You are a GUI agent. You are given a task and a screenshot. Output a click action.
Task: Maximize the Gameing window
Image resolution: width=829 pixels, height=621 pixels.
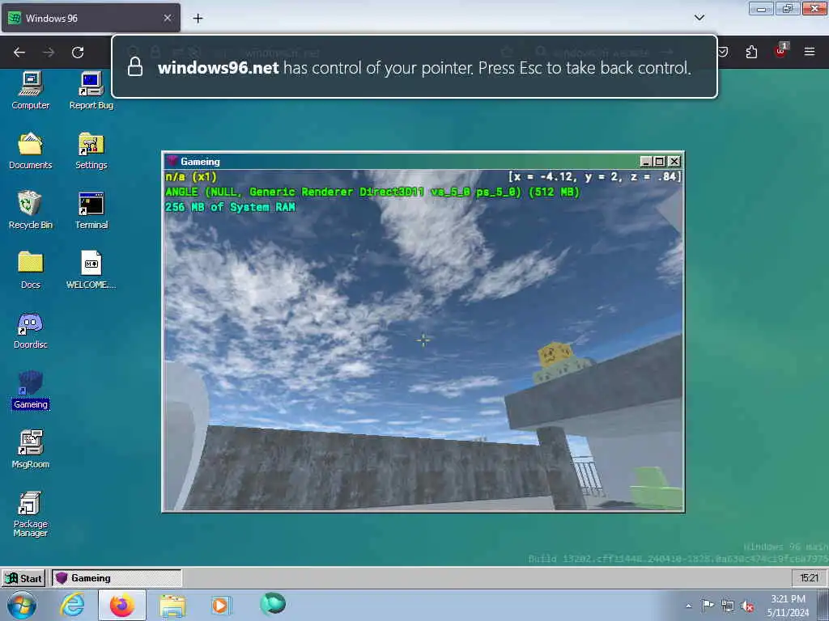coord(659,162)
